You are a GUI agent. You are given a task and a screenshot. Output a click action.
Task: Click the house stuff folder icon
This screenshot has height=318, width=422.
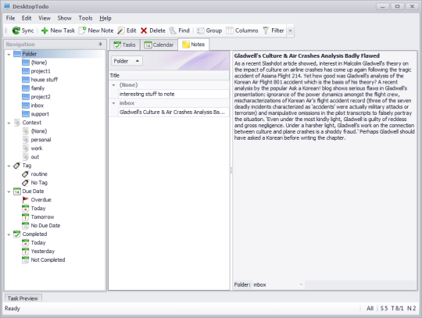26,80
